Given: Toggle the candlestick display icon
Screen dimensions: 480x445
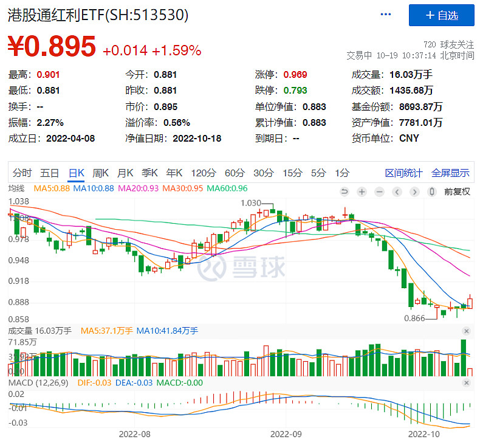Looking at the screenshot, I should click(432, 192).
